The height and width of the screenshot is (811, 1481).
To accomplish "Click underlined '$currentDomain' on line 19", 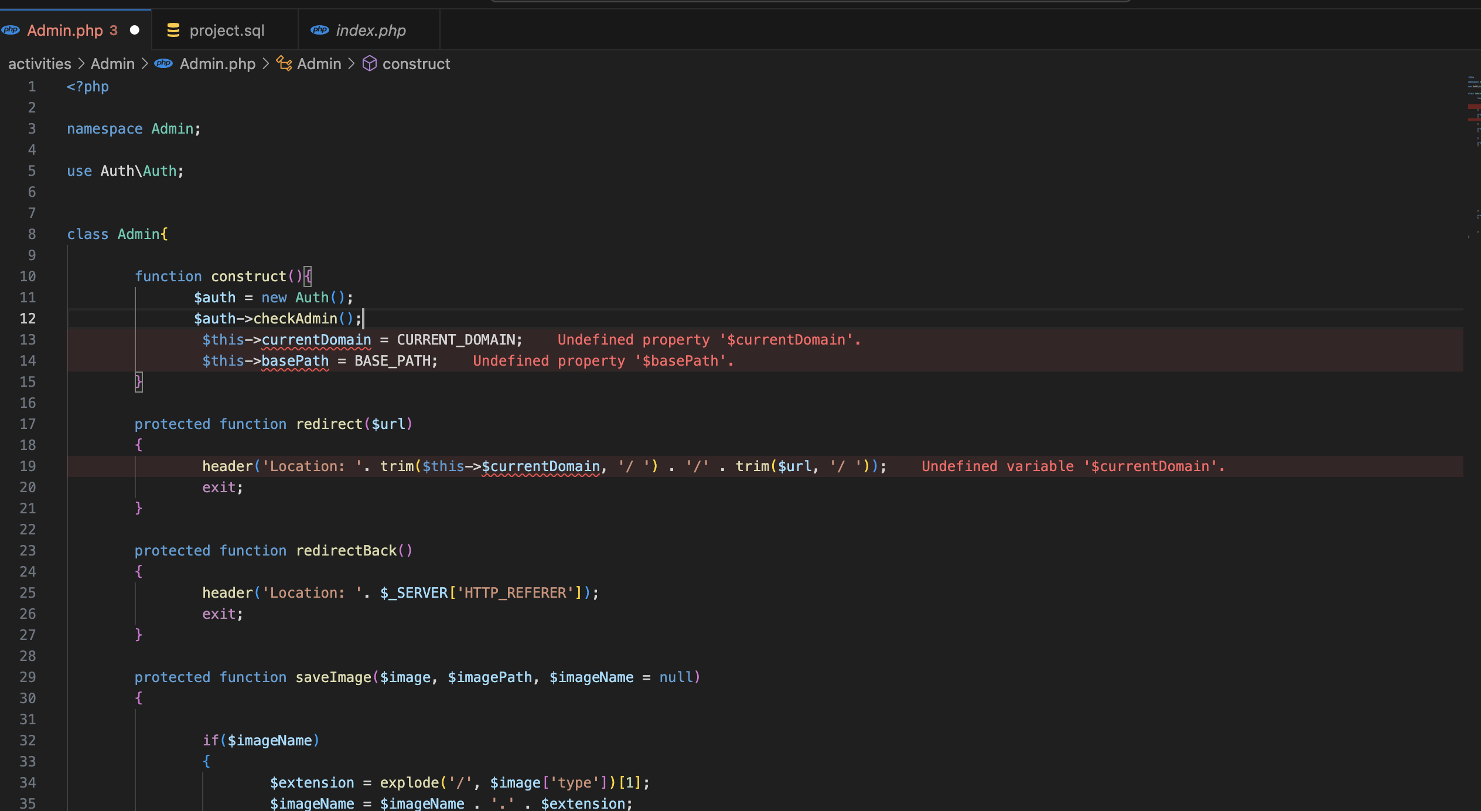I will click(541, 466).
